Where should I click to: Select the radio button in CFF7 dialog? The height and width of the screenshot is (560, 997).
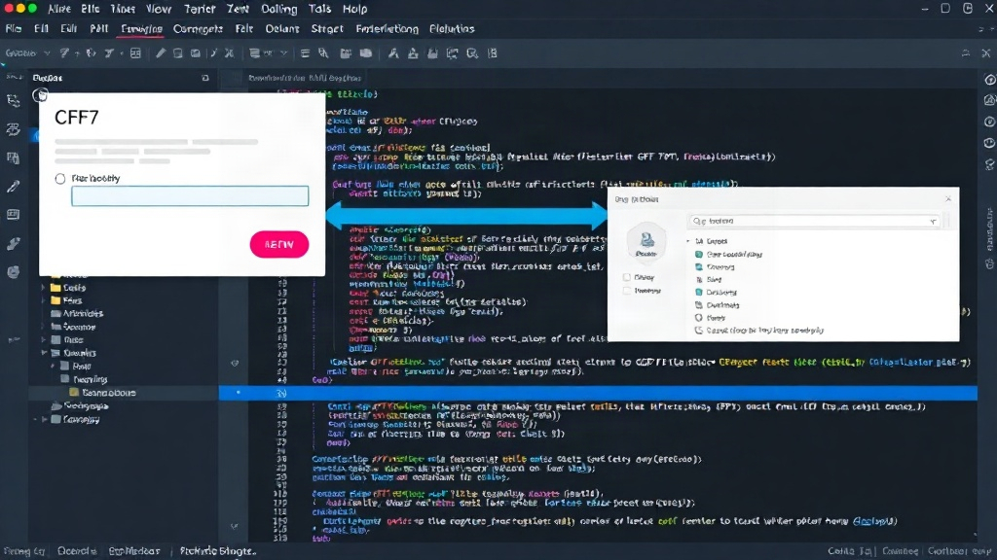[60, 179]
